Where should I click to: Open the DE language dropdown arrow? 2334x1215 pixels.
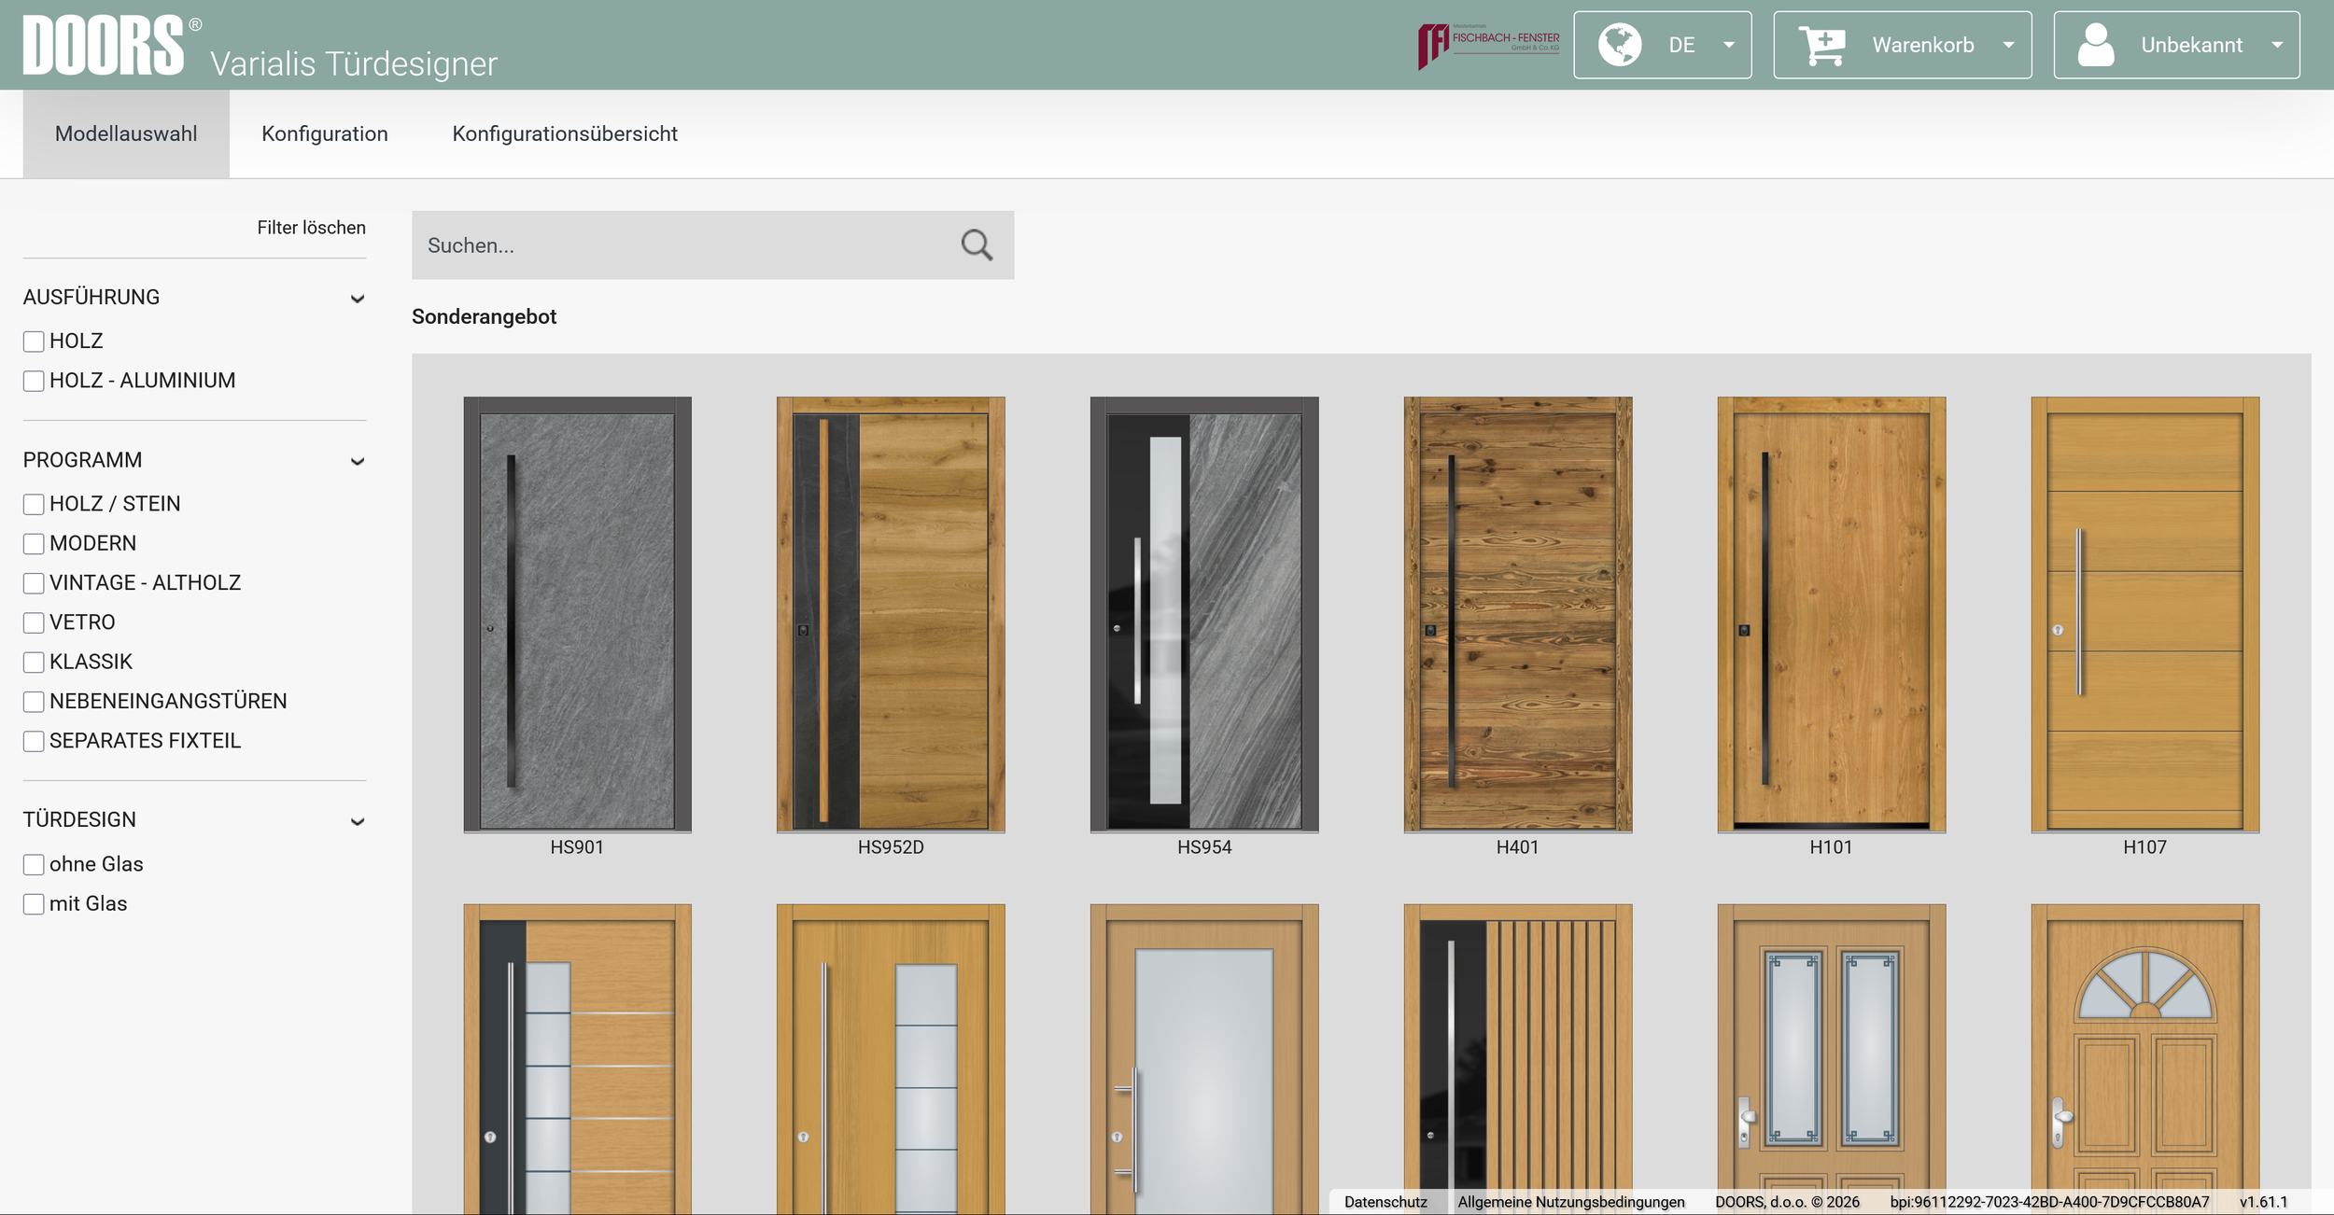pos(1729,45)
